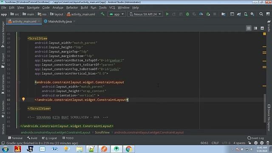
Task: Open the app run configuration dropdown
Action: 116,14
